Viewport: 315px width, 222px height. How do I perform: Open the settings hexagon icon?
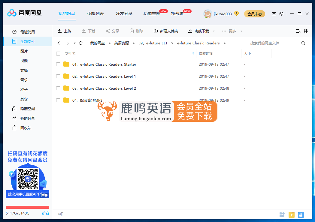click(281, 13)
